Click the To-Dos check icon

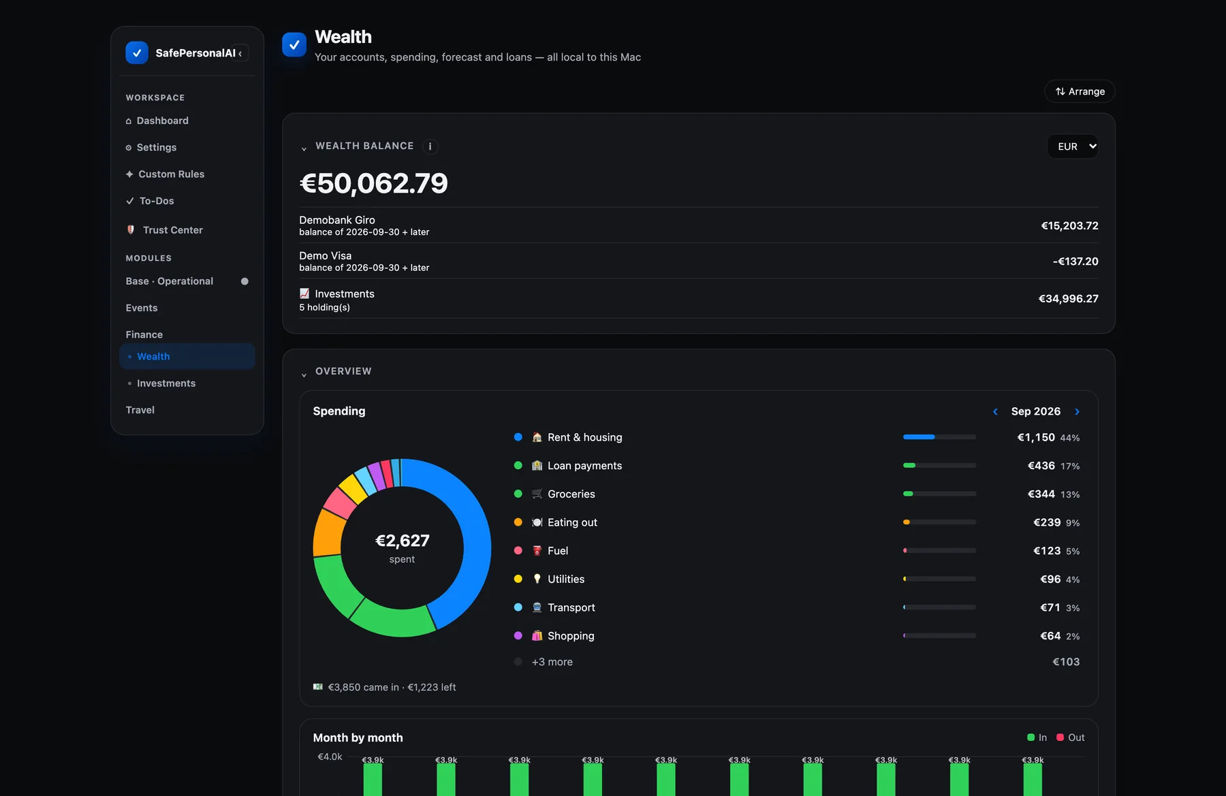click(130, 201)
